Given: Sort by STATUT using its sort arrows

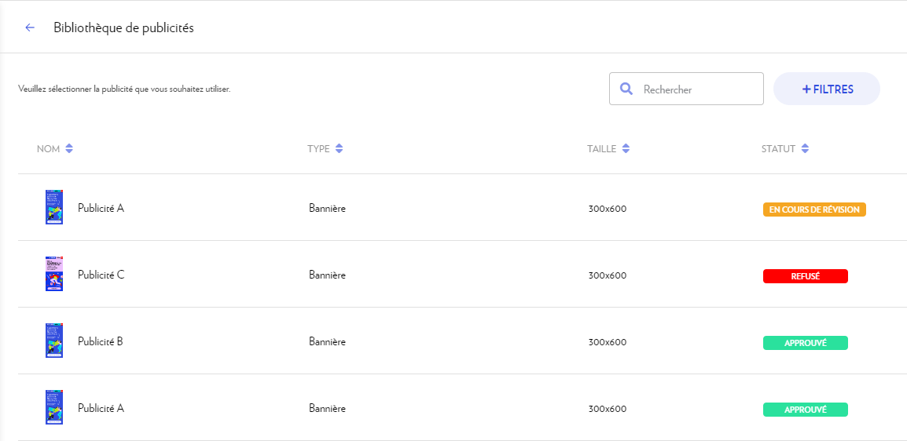Looking at the screenshot, I should (805, 149).
